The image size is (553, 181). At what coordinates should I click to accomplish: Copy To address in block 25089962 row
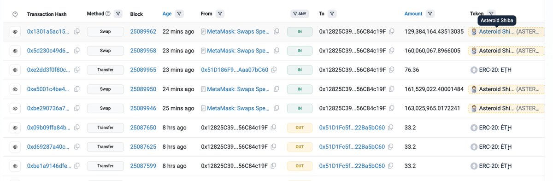[x=391, y=32]
